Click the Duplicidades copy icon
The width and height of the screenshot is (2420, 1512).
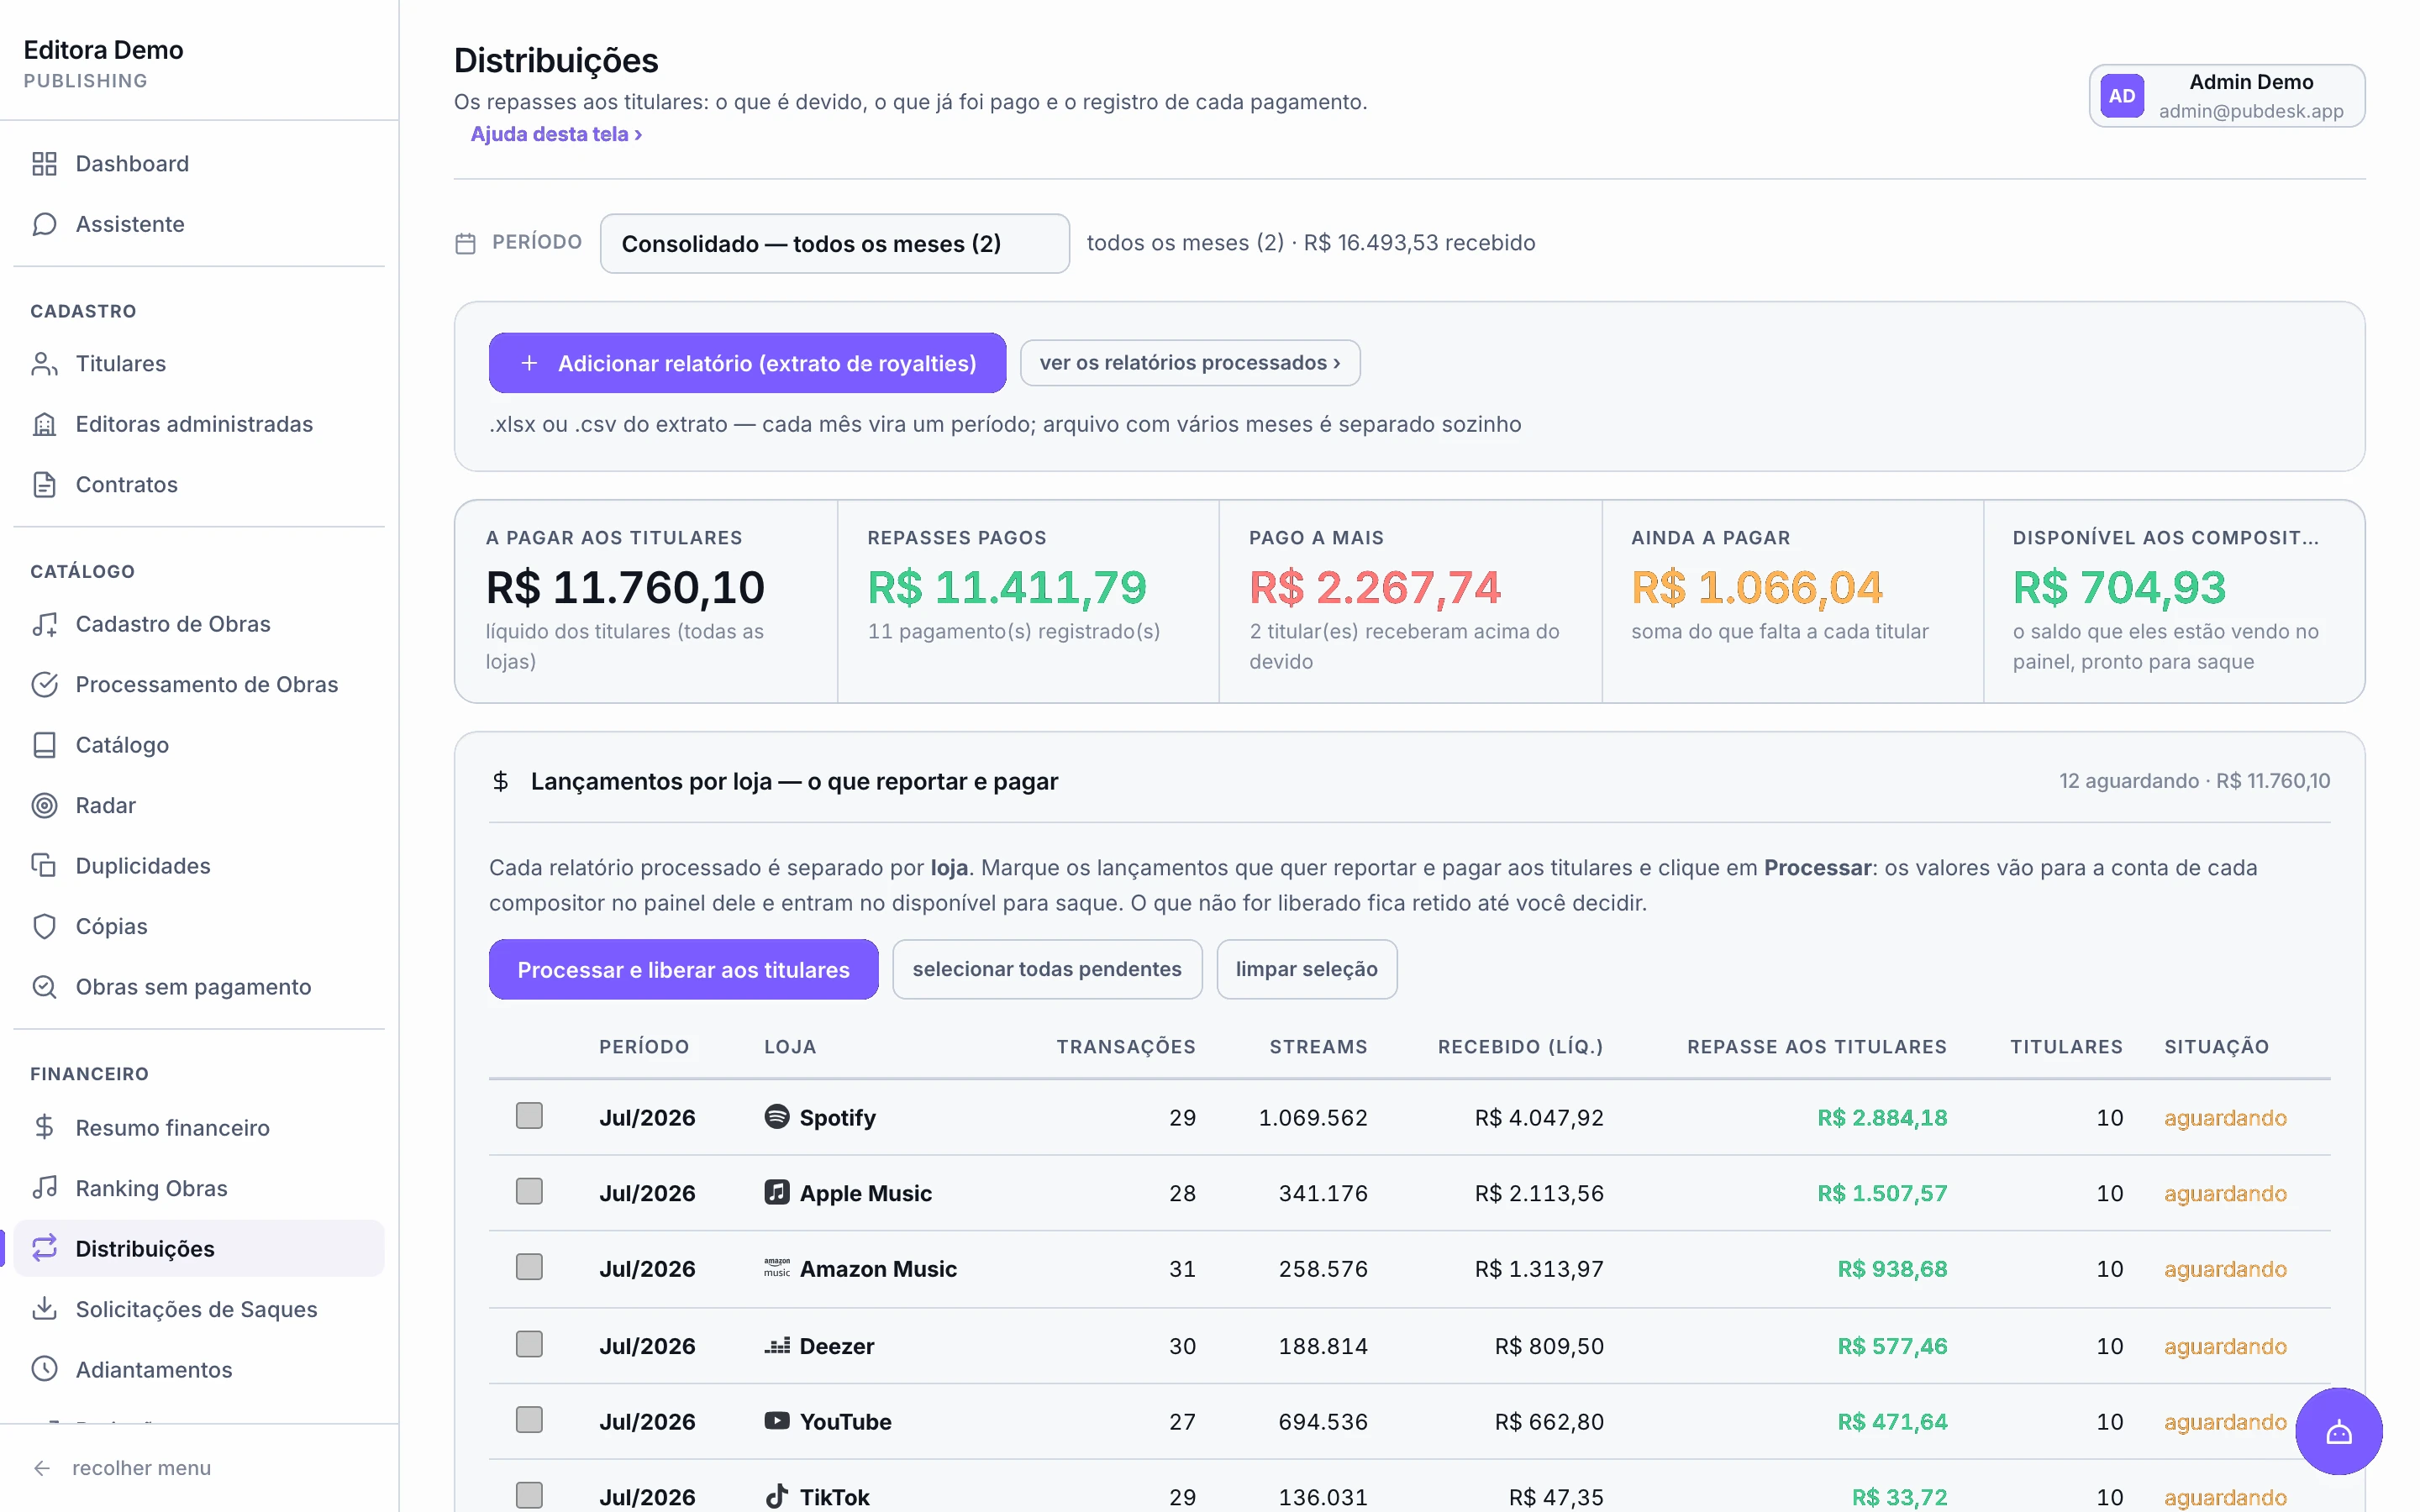(x=44, y=865)
